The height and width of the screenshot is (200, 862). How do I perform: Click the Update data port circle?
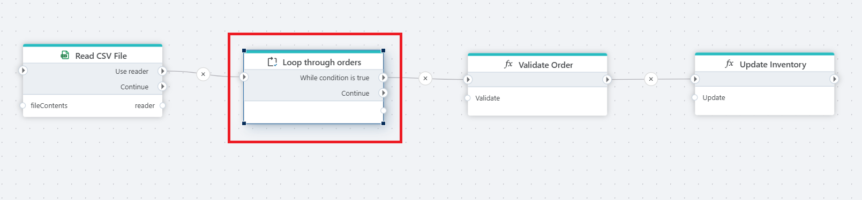click(695, 97)
